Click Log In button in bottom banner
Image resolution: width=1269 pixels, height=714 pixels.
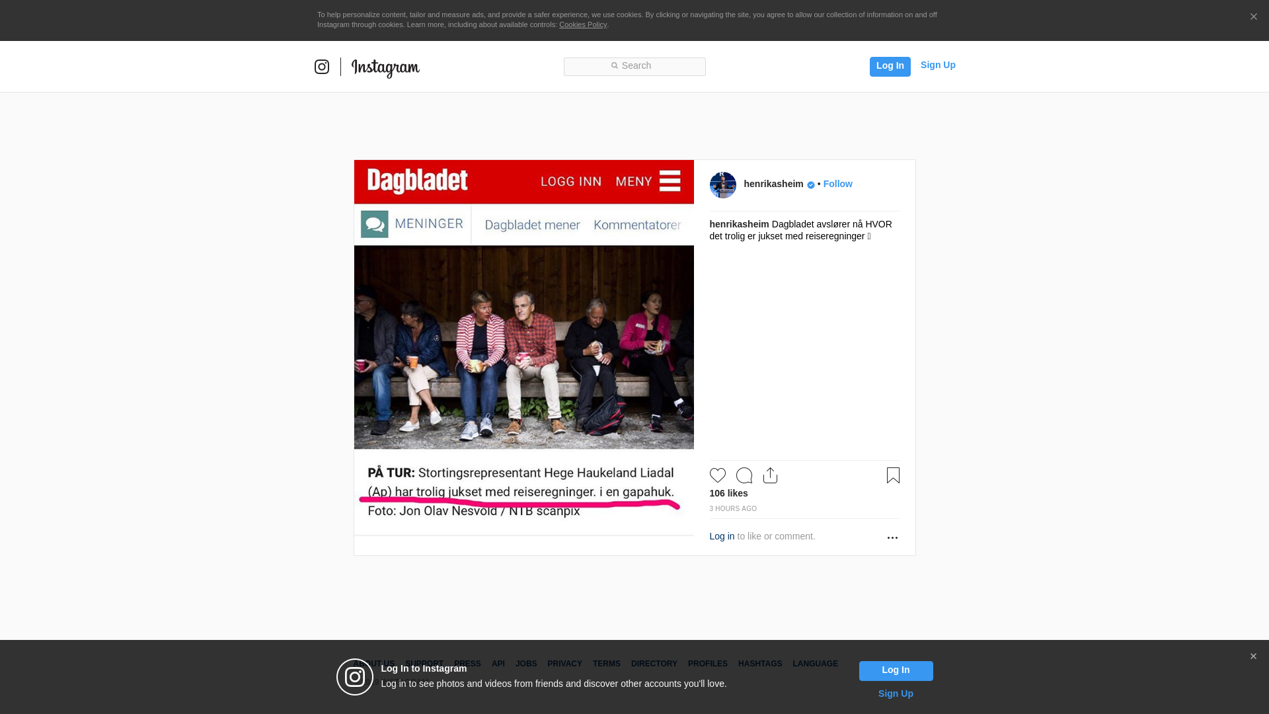point(896,670)
